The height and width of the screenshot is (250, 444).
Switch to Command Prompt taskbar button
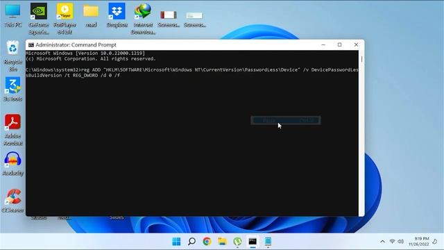click(x=253, y=242)
